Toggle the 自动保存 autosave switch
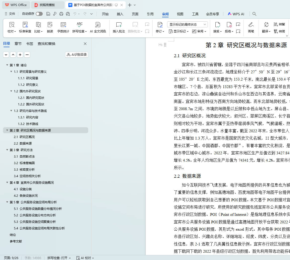Image resolution: width=290 pixels, height=260 pixels. [x=39, y=14]
